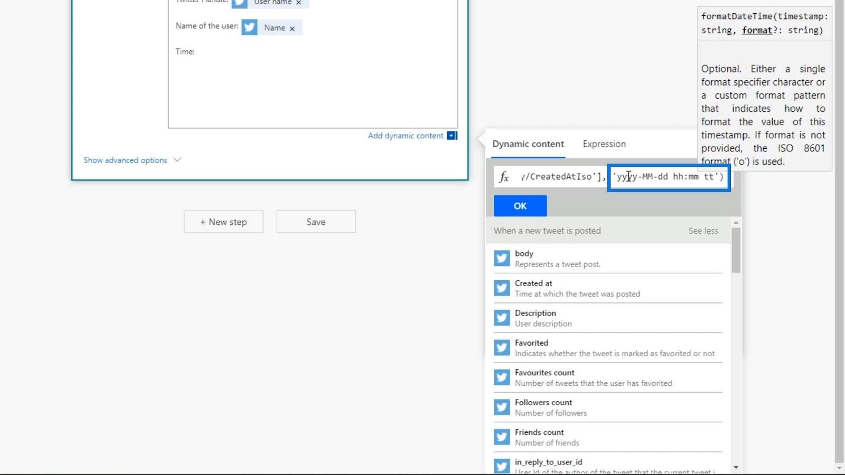Click 'When a new tweet is posted' header
Screen dimensions: 845x475
(547, 231)
